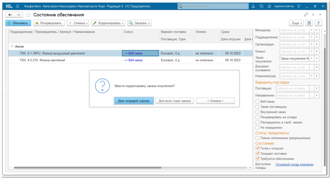Image resolution: width=331 pixels, height=179 pixels.
Task: Enable the Веб-заказ checkbox
Action: [x=257, y=101]
